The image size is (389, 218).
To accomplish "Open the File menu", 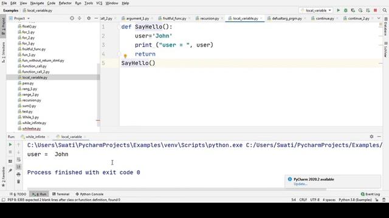I will [x=4, y=3].
